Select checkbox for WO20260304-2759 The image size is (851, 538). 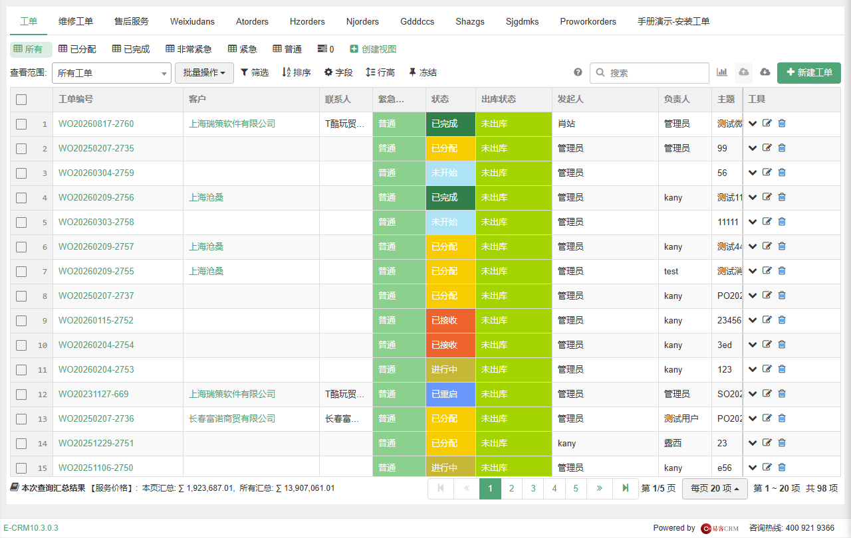pyautogui.click(x=21, y=173)
